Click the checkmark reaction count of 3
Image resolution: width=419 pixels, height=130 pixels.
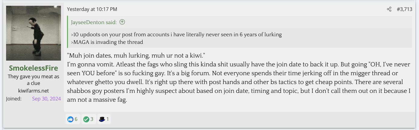coord(92,119)
